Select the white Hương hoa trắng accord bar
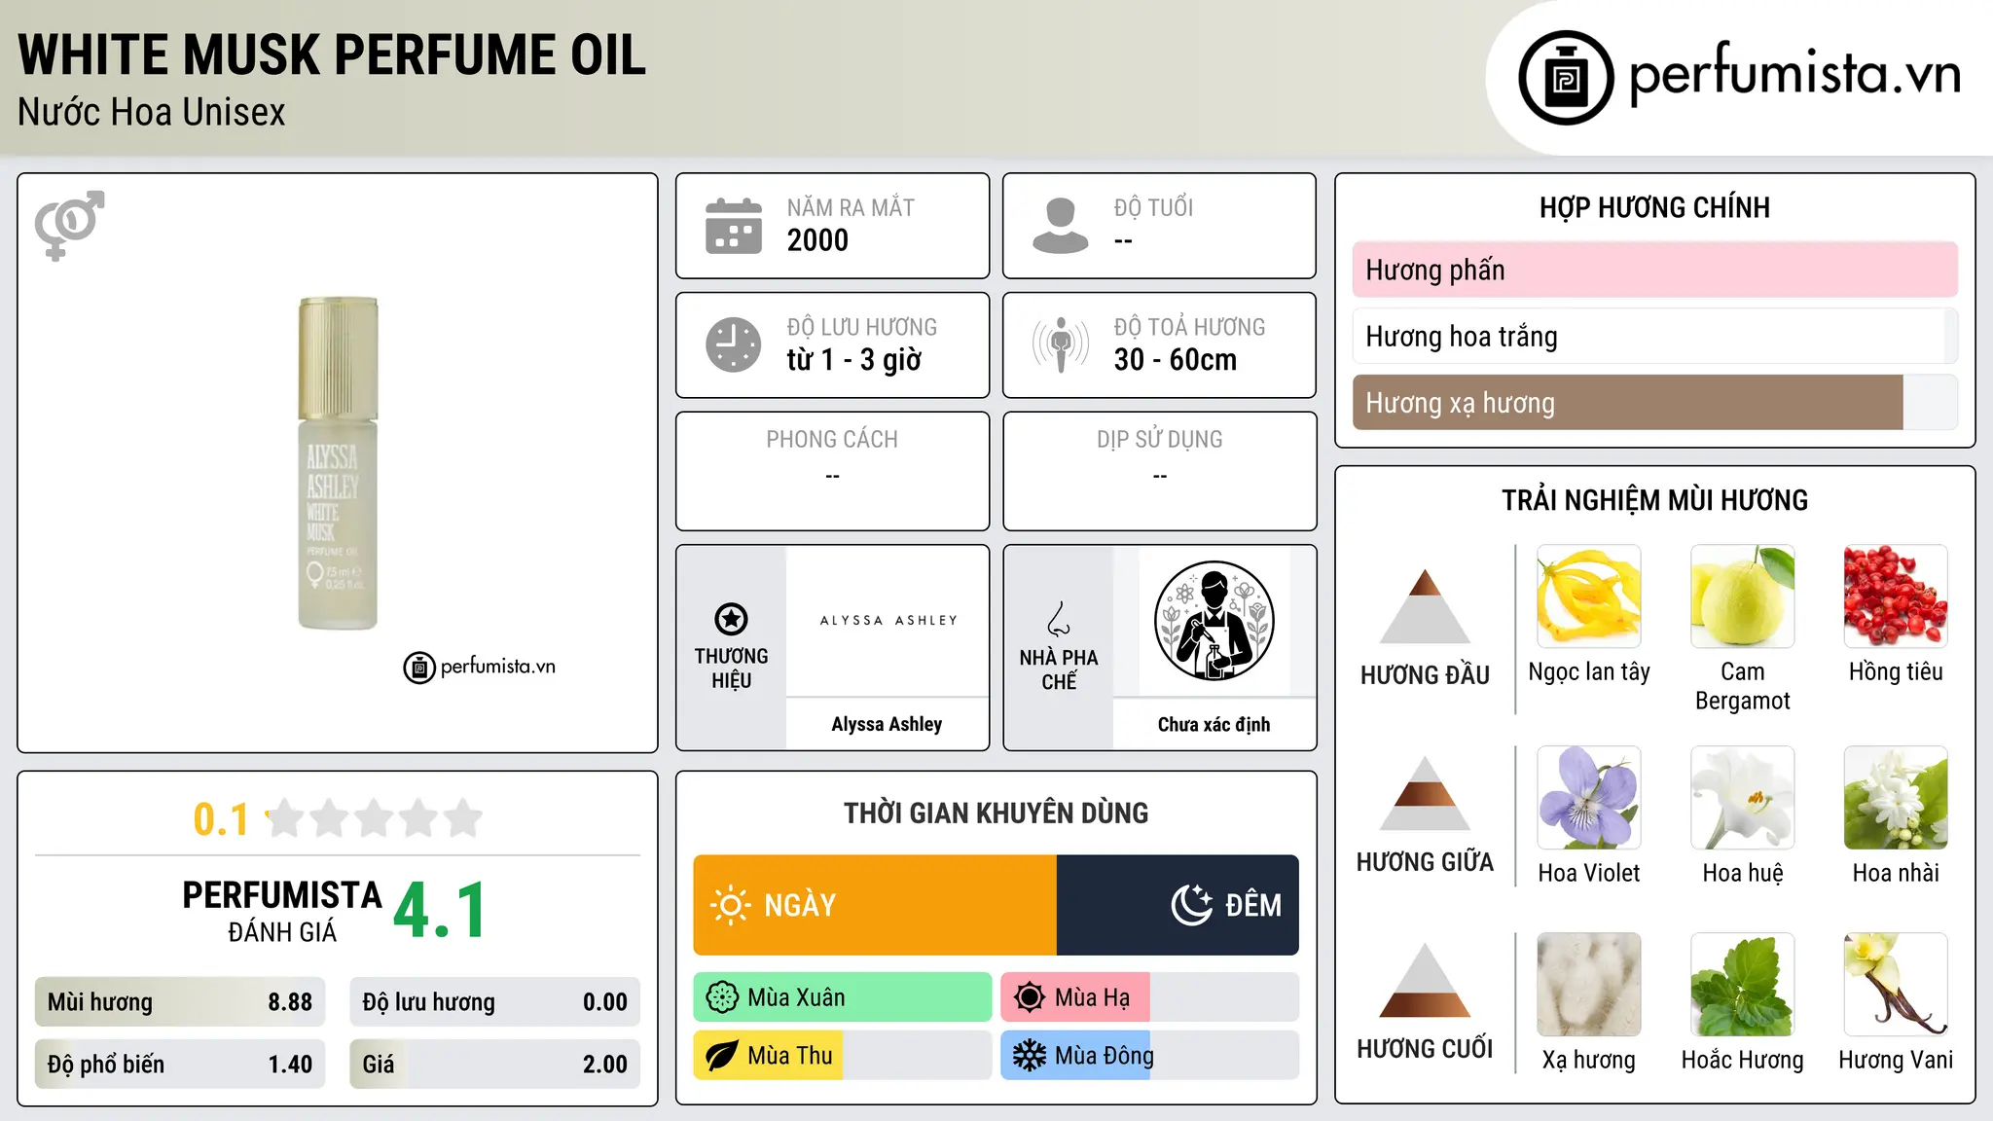Viewport: 1993px width, 1121px height. pyautogui.click(x=1654, y=336)
